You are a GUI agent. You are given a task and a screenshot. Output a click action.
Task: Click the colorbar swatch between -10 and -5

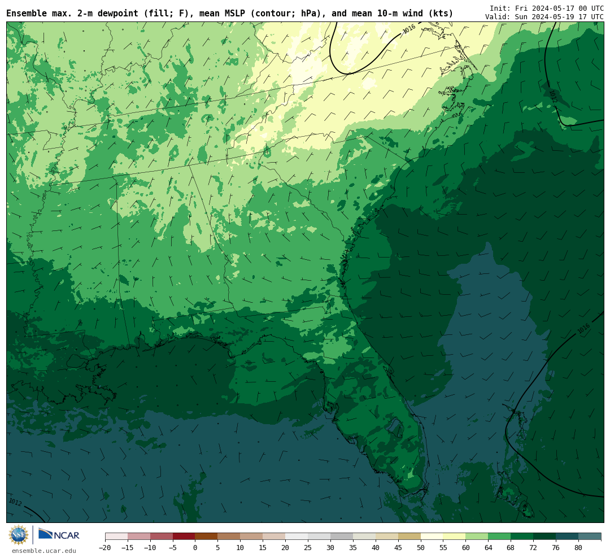(x=162, y=537)
